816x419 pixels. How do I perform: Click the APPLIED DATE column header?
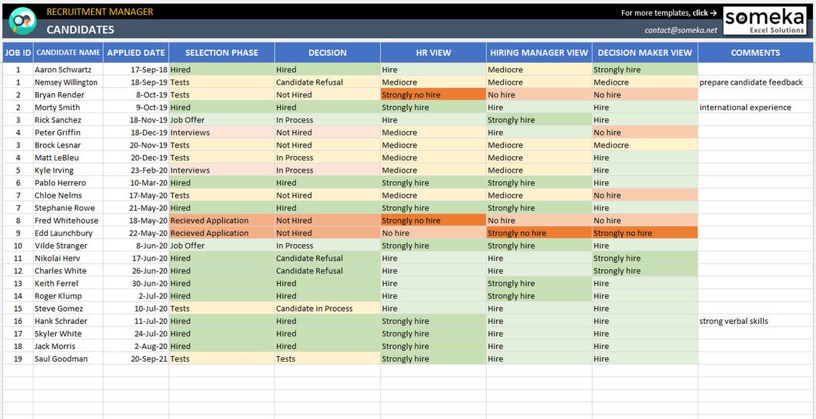[x=136, y=52]
